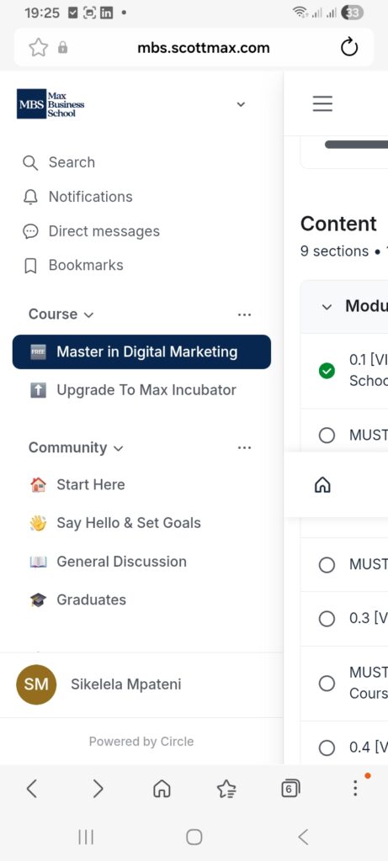Collapse the Community section chevron
388x861 pixels.
118,449
